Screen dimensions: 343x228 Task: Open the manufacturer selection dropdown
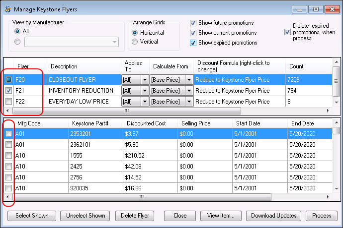(115, 42)
